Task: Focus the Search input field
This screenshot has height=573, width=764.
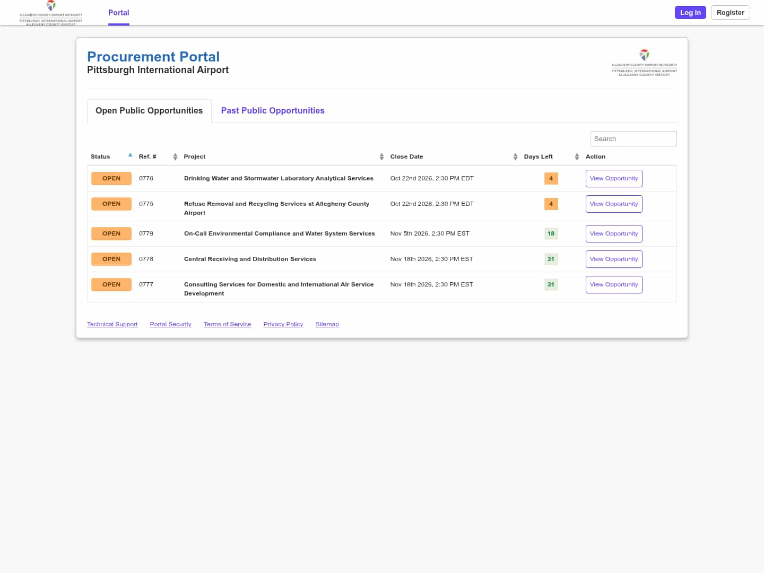Action: tap(633, 138)
